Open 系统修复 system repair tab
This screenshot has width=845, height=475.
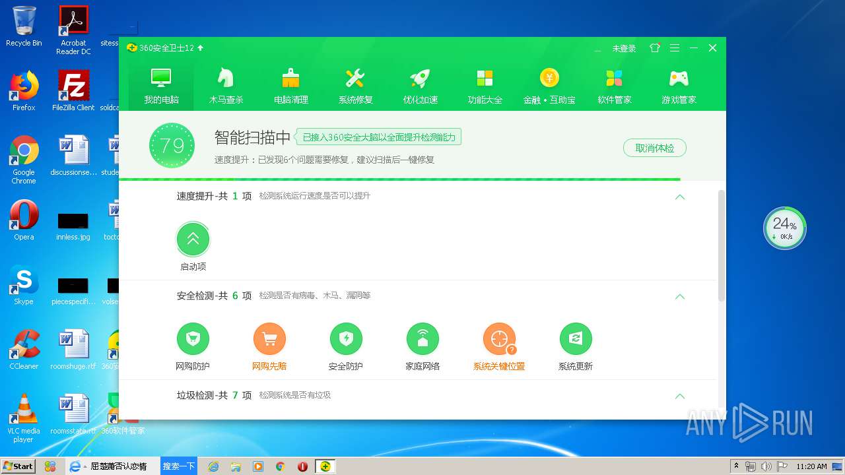point(355,86)
